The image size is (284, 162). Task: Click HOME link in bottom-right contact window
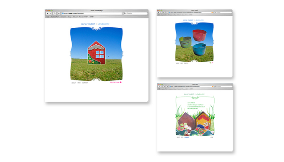pos(212,137)
